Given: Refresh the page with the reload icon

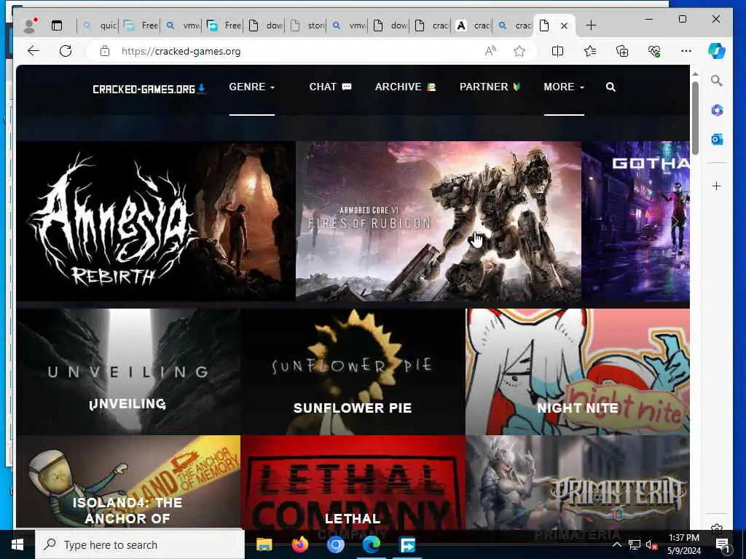Looking at the screenshot, I should 66,51.
